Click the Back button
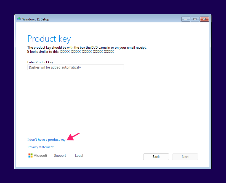The width and height of the screenshot is (226, 183). click(156, 157)
